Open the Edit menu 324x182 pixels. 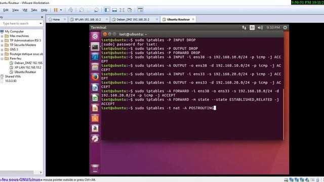[x=6, y=10]
